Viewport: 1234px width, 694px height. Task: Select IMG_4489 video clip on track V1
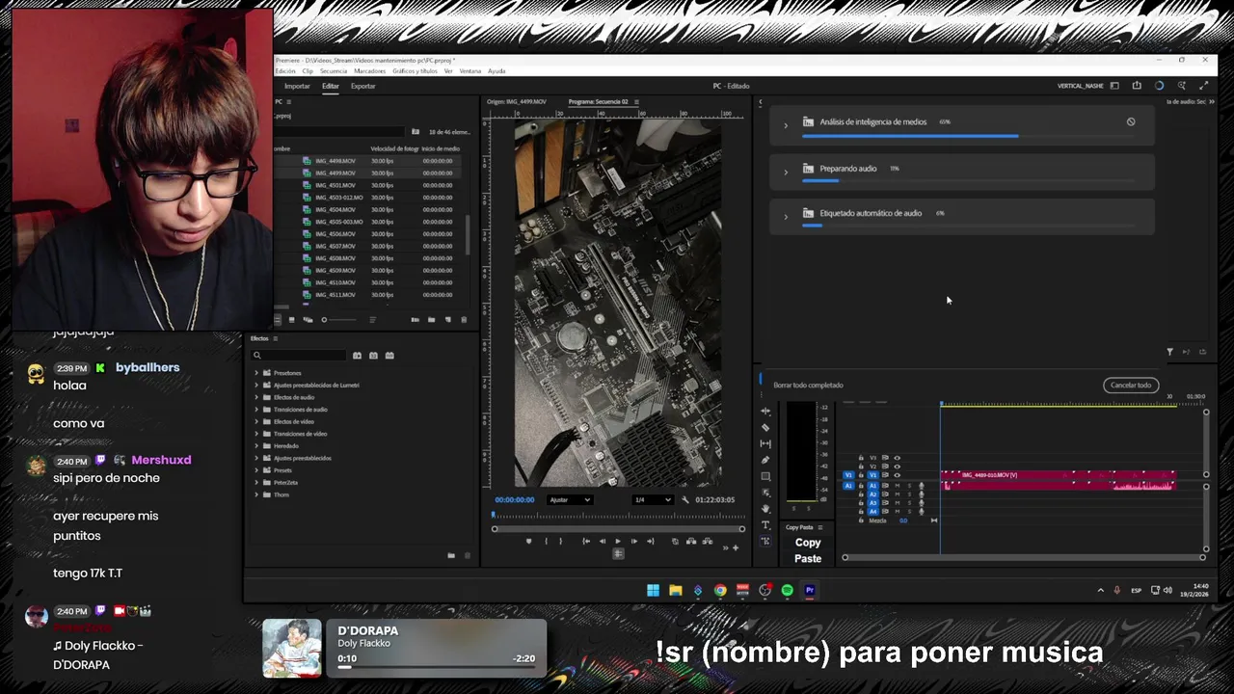coord(1058,475)
